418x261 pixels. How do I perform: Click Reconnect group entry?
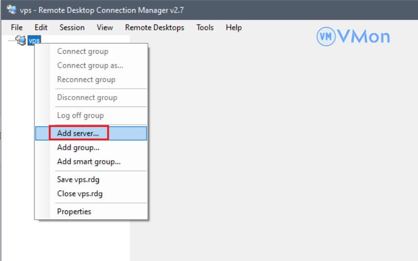[91, 79]
